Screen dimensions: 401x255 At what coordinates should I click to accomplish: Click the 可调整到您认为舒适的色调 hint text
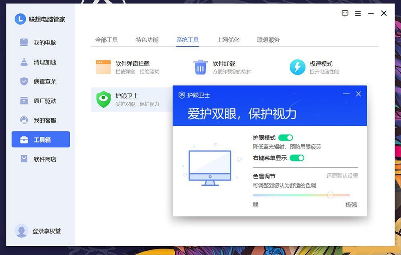(284, 185)
